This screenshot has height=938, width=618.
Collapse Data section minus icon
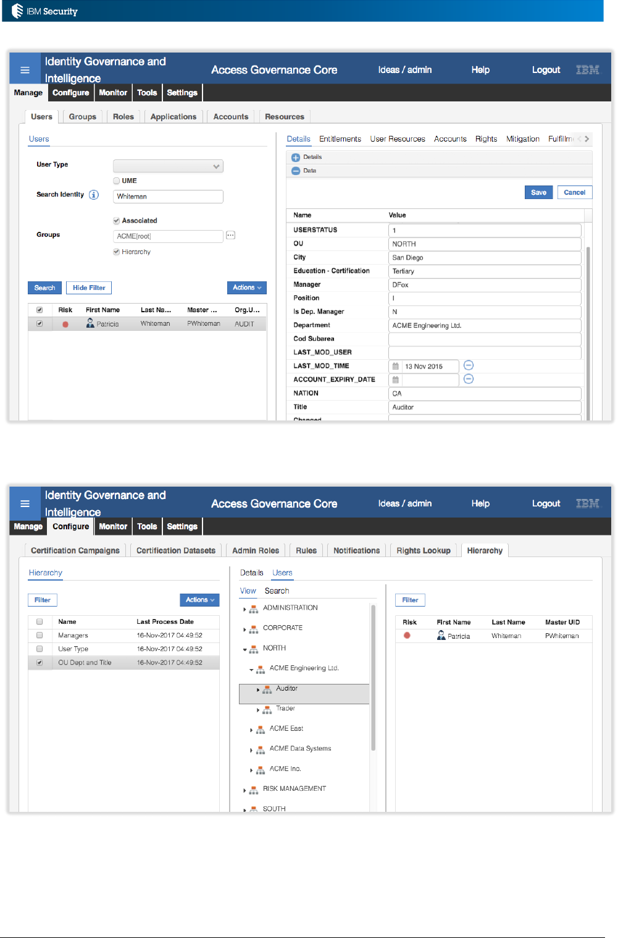click(x=296, y=171)
